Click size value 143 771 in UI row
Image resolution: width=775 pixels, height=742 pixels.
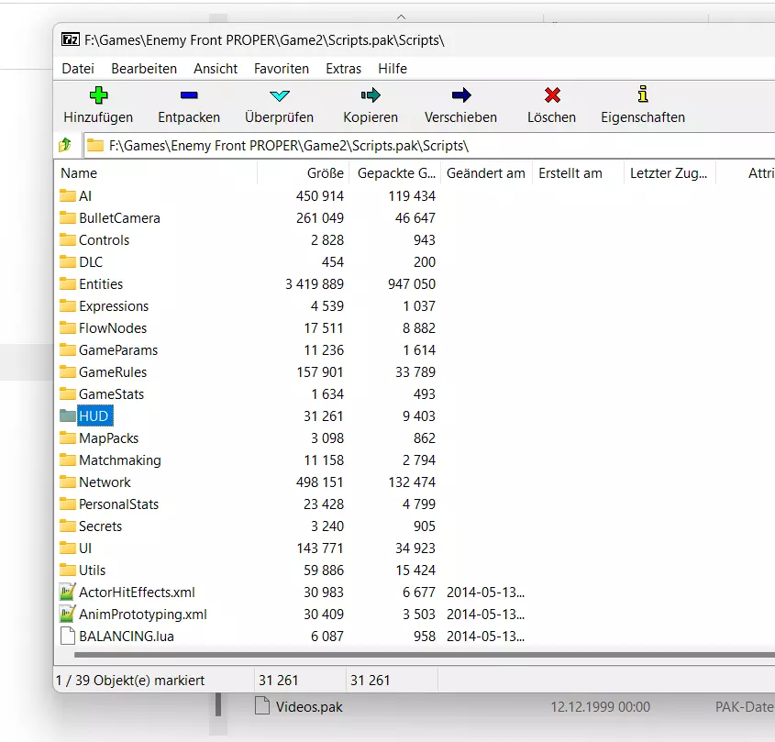pyautogui.click(x=320, y=548)
